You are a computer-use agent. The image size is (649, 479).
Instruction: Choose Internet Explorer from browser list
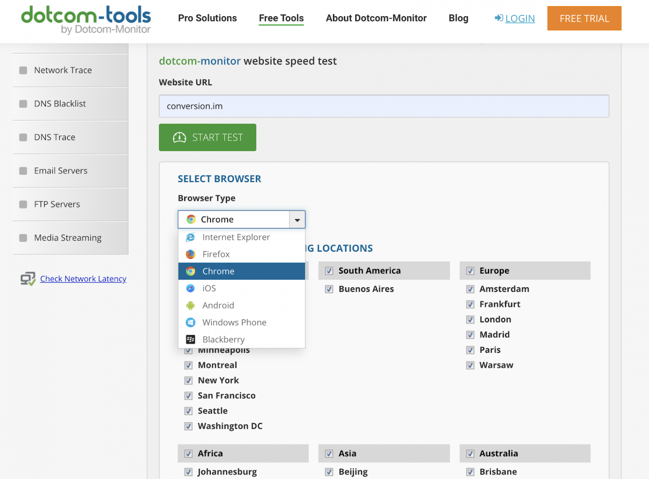pos(242,237)
